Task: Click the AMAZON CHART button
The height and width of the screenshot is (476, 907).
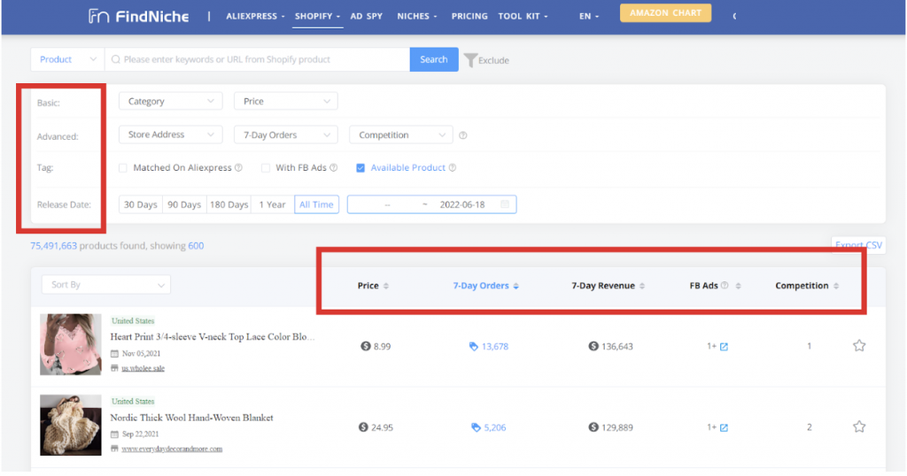Action: click(x=665, y=12)
